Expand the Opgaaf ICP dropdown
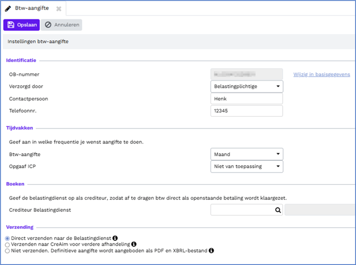This screenshot has height=265, width=356. point(247,167)
